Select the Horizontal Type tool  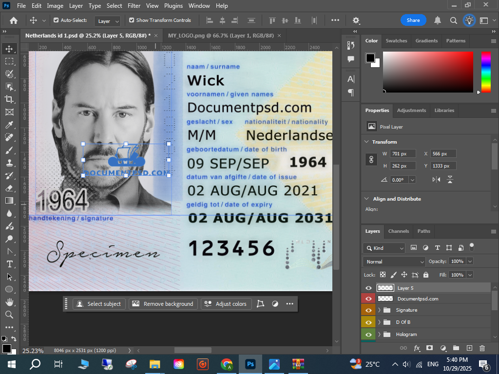pyautogui.click(x=9, y=264)
